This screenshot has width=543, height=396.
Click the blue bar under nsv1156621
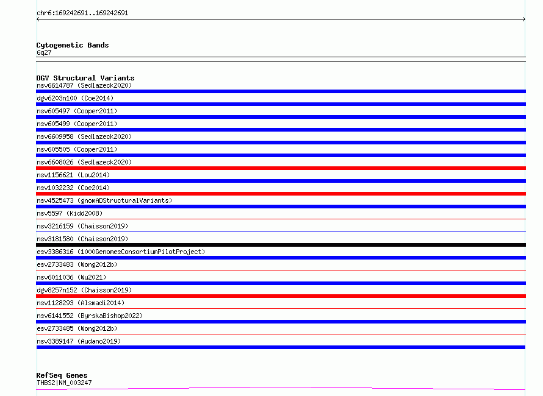[281, 181]
